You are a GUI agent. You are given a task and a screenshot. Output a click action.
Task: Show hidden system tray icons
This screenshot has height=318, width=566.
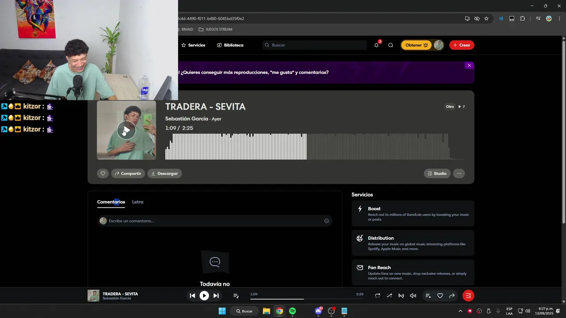tap(460, 311)
